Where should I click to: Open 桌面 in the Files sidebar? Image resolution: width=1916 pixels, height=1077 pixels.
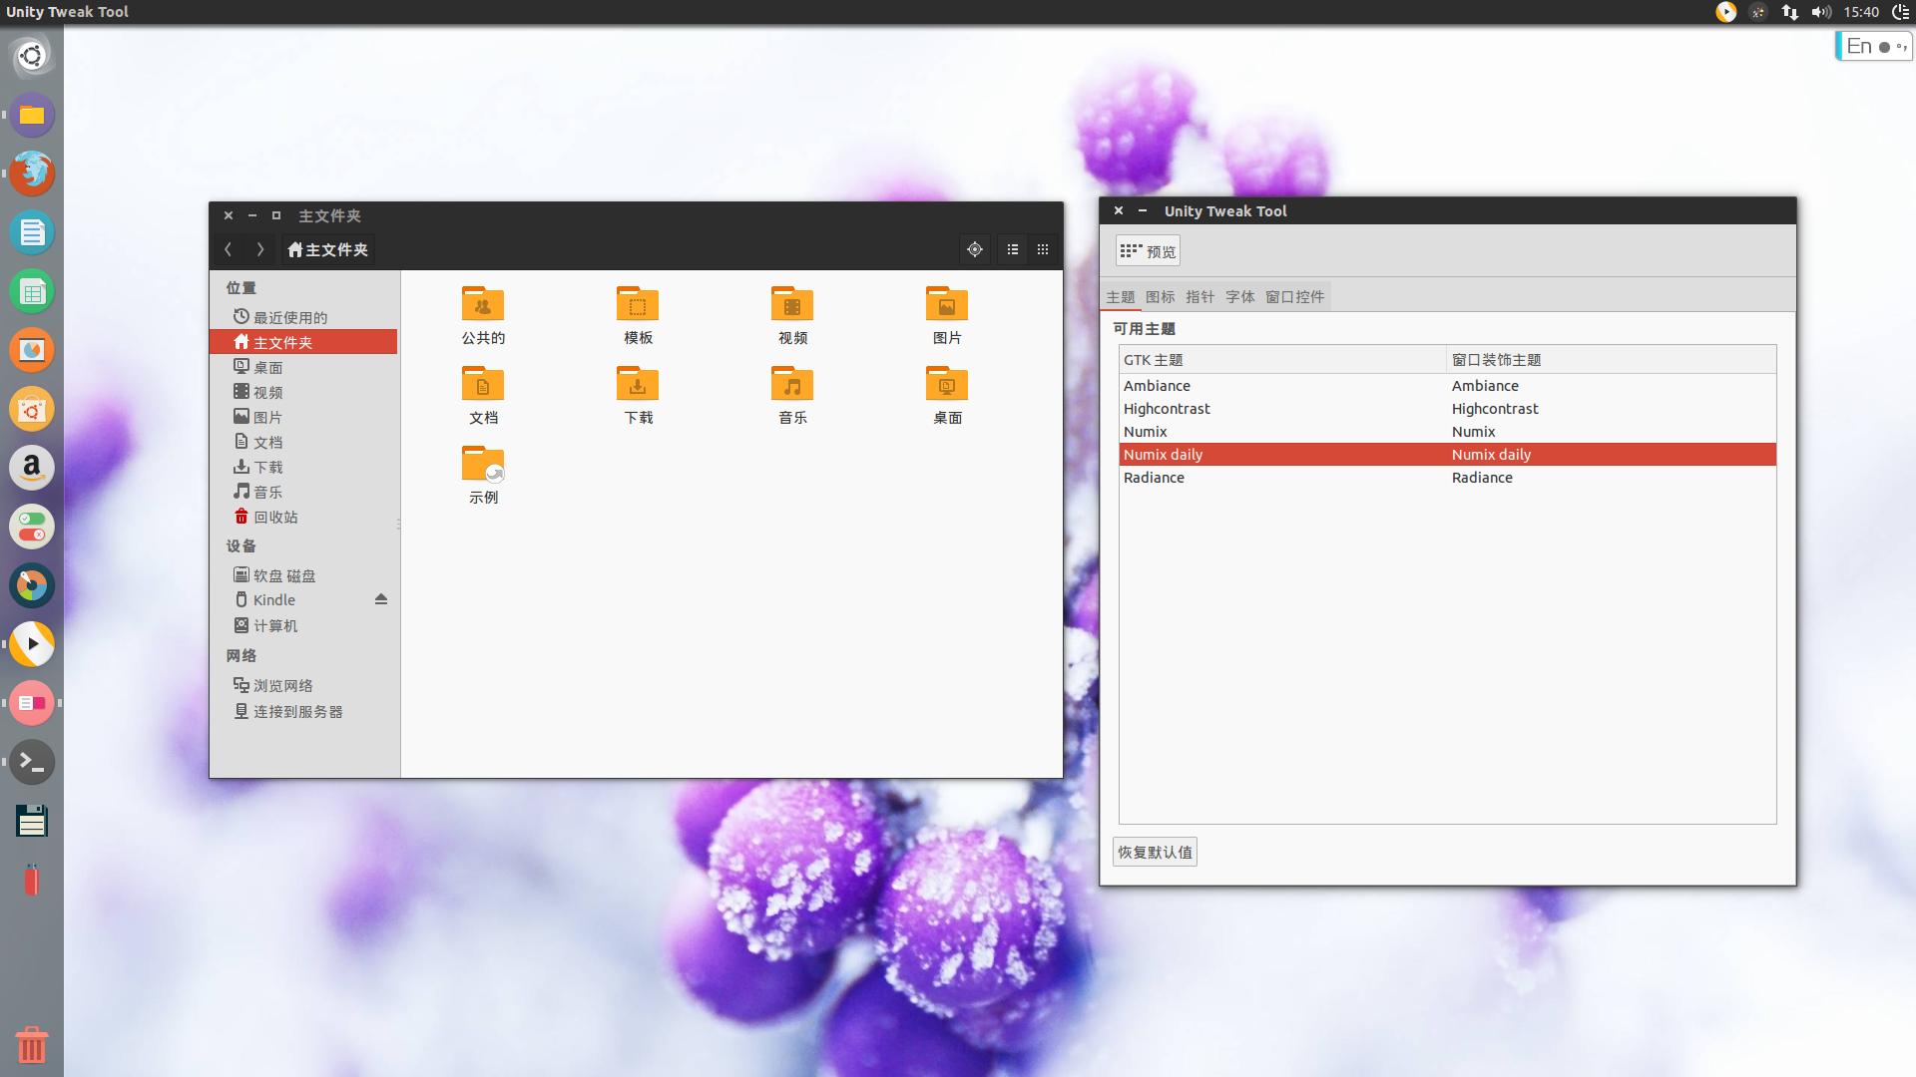pos(304,367)
